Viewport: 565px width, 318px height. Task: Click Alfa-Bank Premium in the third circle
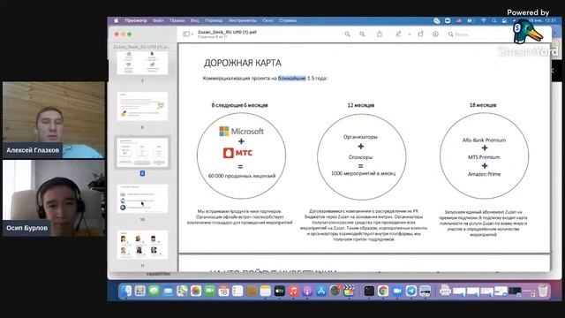point(484,140)
